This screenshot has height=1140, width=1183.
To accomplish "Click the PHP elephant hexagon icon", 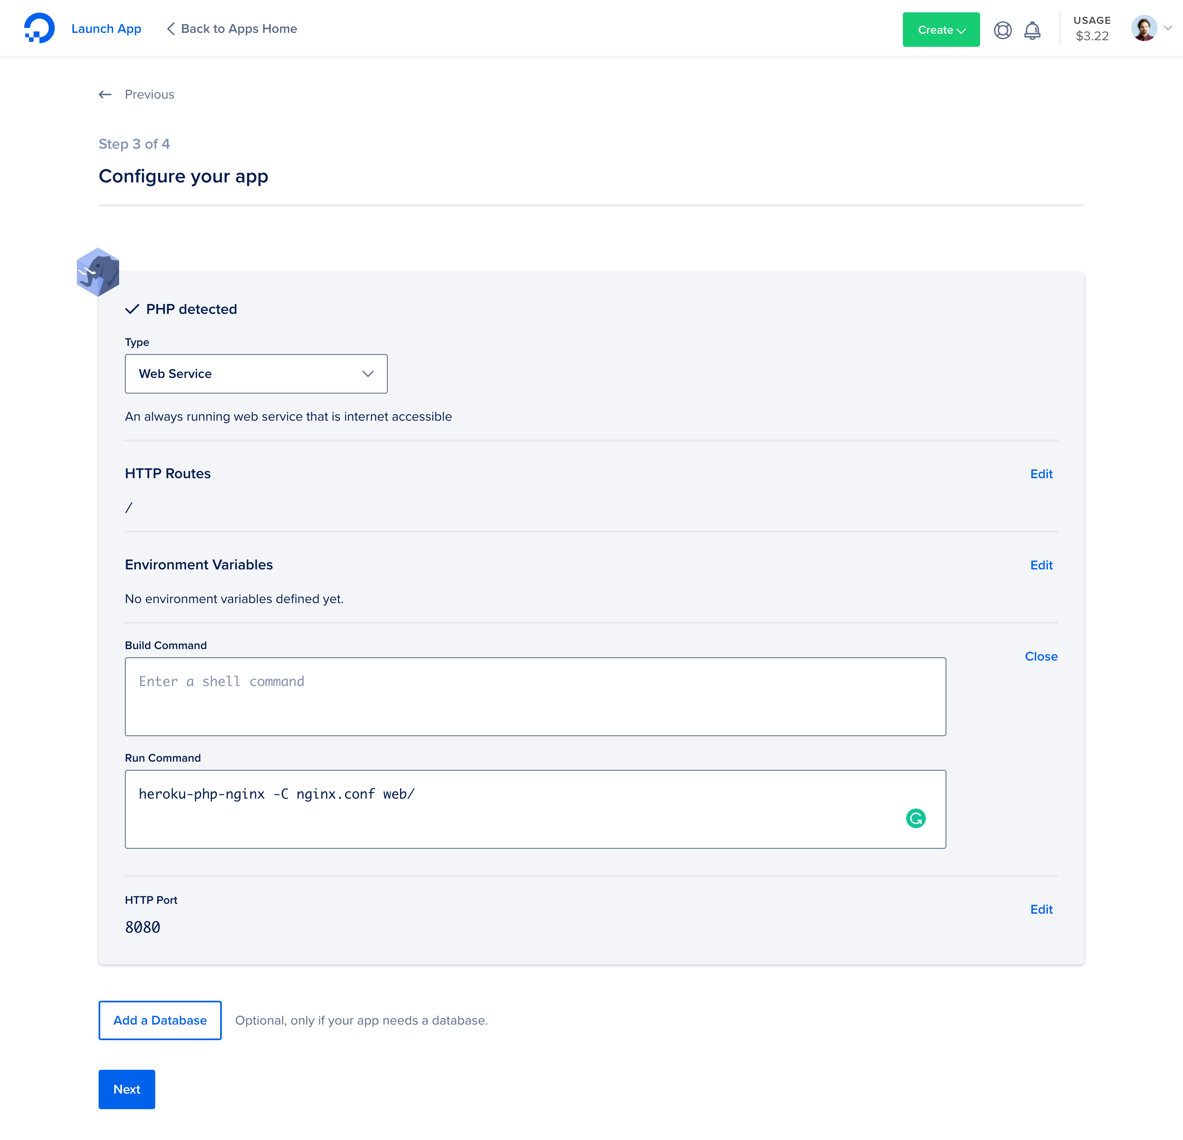I will coord(98,272).
